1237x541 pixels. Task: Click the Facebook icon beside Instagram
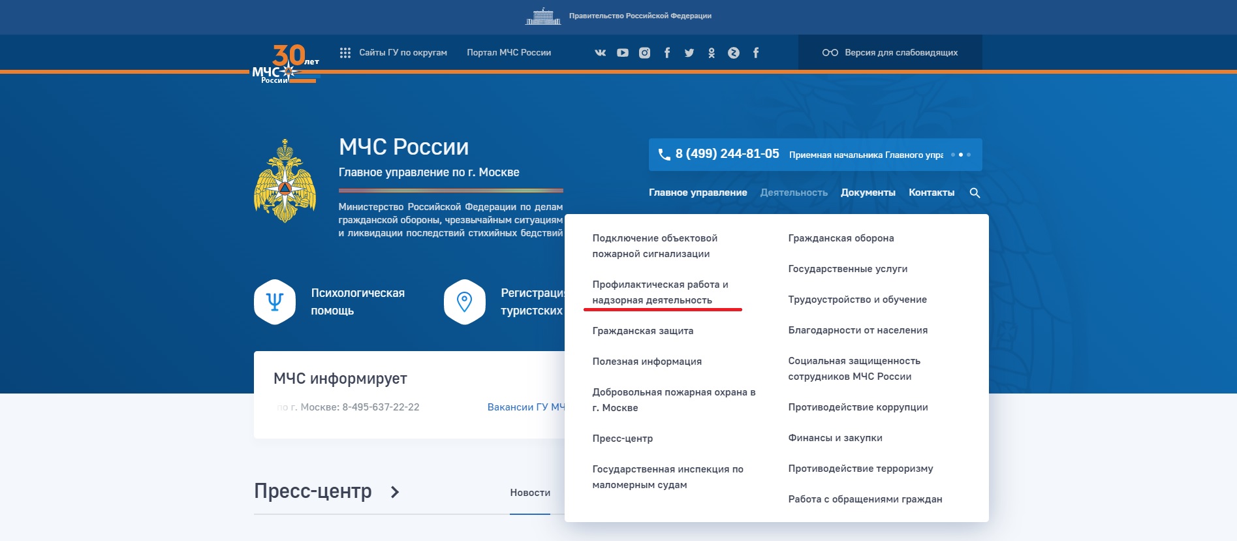(x=667, y=53)
